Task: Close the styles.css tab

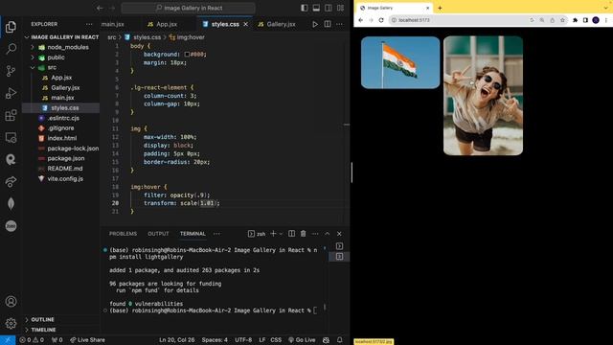Action: pos(246,24)
